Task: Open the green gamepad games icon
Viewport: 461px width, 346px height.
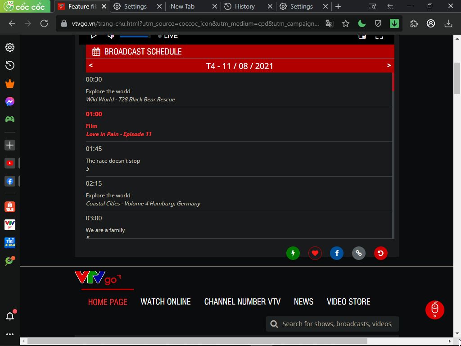Action: coord(10,119)
